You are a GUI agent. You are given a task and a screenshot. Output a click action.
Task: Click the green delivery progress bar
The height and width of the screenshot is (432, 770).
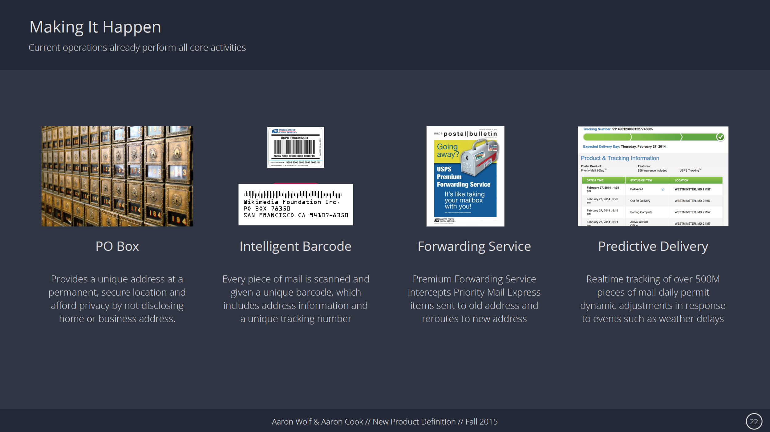654,137
